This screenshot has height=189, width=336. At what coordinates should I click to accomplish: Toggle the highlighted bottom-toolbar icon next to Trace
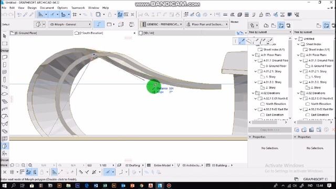point(35,172)
